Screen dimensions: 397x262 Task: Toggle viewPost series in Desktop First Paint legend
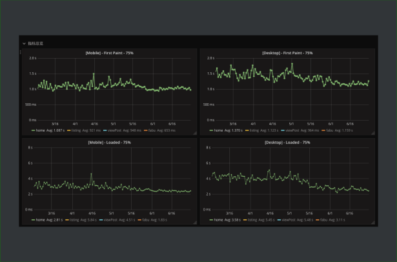coord(292,130)
